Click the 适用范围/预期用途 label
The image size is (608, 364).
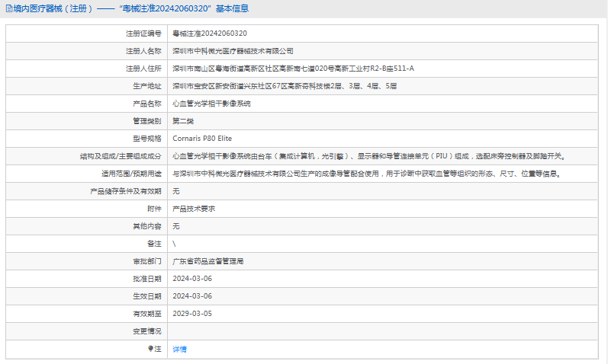click(131, 174)
